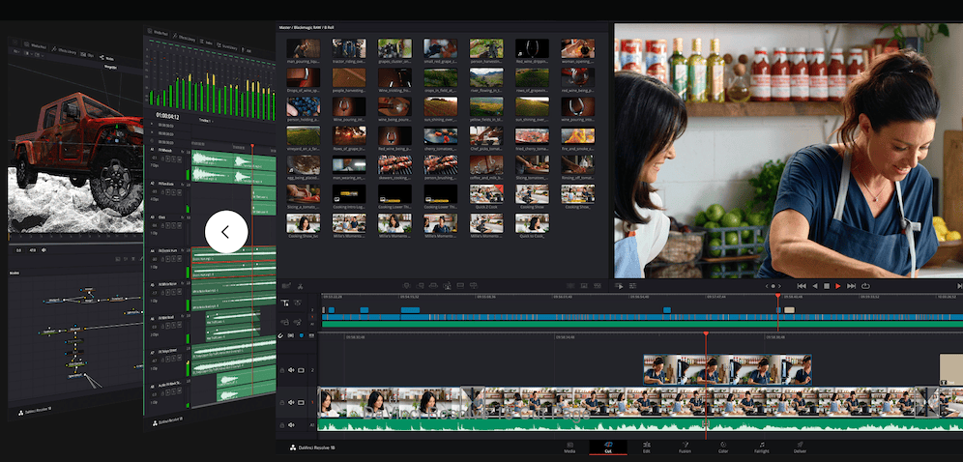The width and height of the screenshot is (963, 462).
Task: Click the red playhead on the lower timeline
Action: tap(706, 335)
